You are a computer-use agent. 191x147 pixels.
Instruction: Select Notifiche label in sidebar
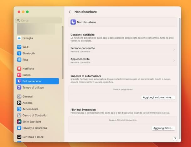[28, 69]
